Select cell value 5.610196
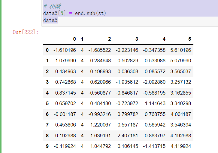Image resolution: width=218 pixels, height=153 pixels. [x=181, y=50]
